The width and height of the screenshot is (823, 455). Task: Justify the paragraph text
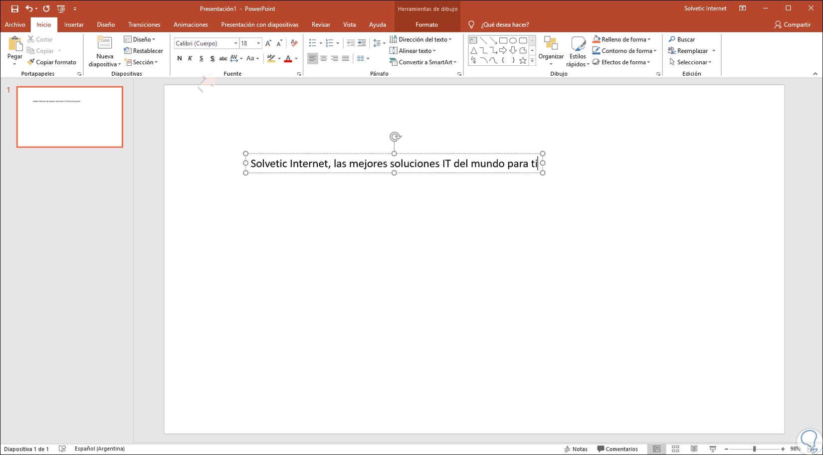pyautogui.click(x=346, y=59)
